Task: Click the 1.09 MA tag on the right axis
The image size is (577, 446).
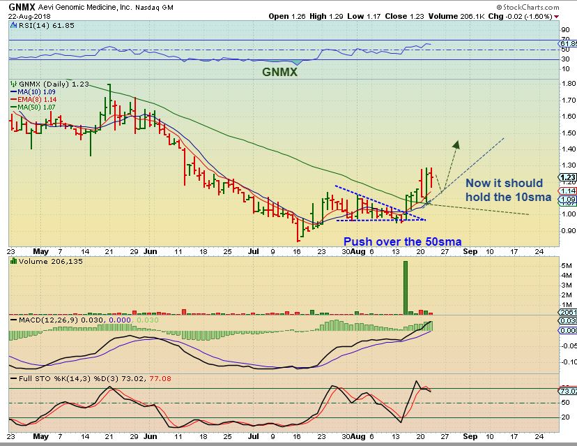Action: click(568, 200)
